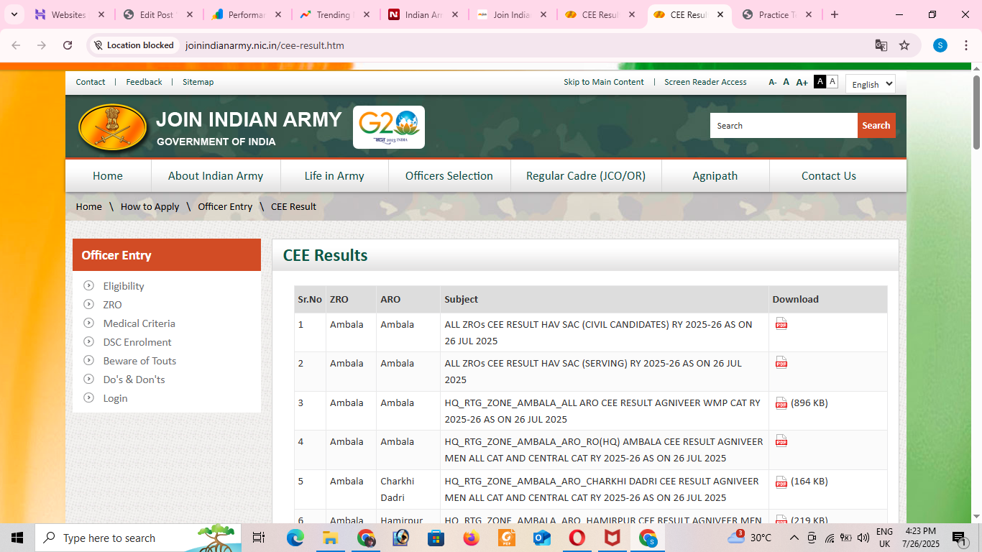The image size is (982, 552).
Task: Download PDF for ARO RO(HQ) Ambala result
Action: 781,441
